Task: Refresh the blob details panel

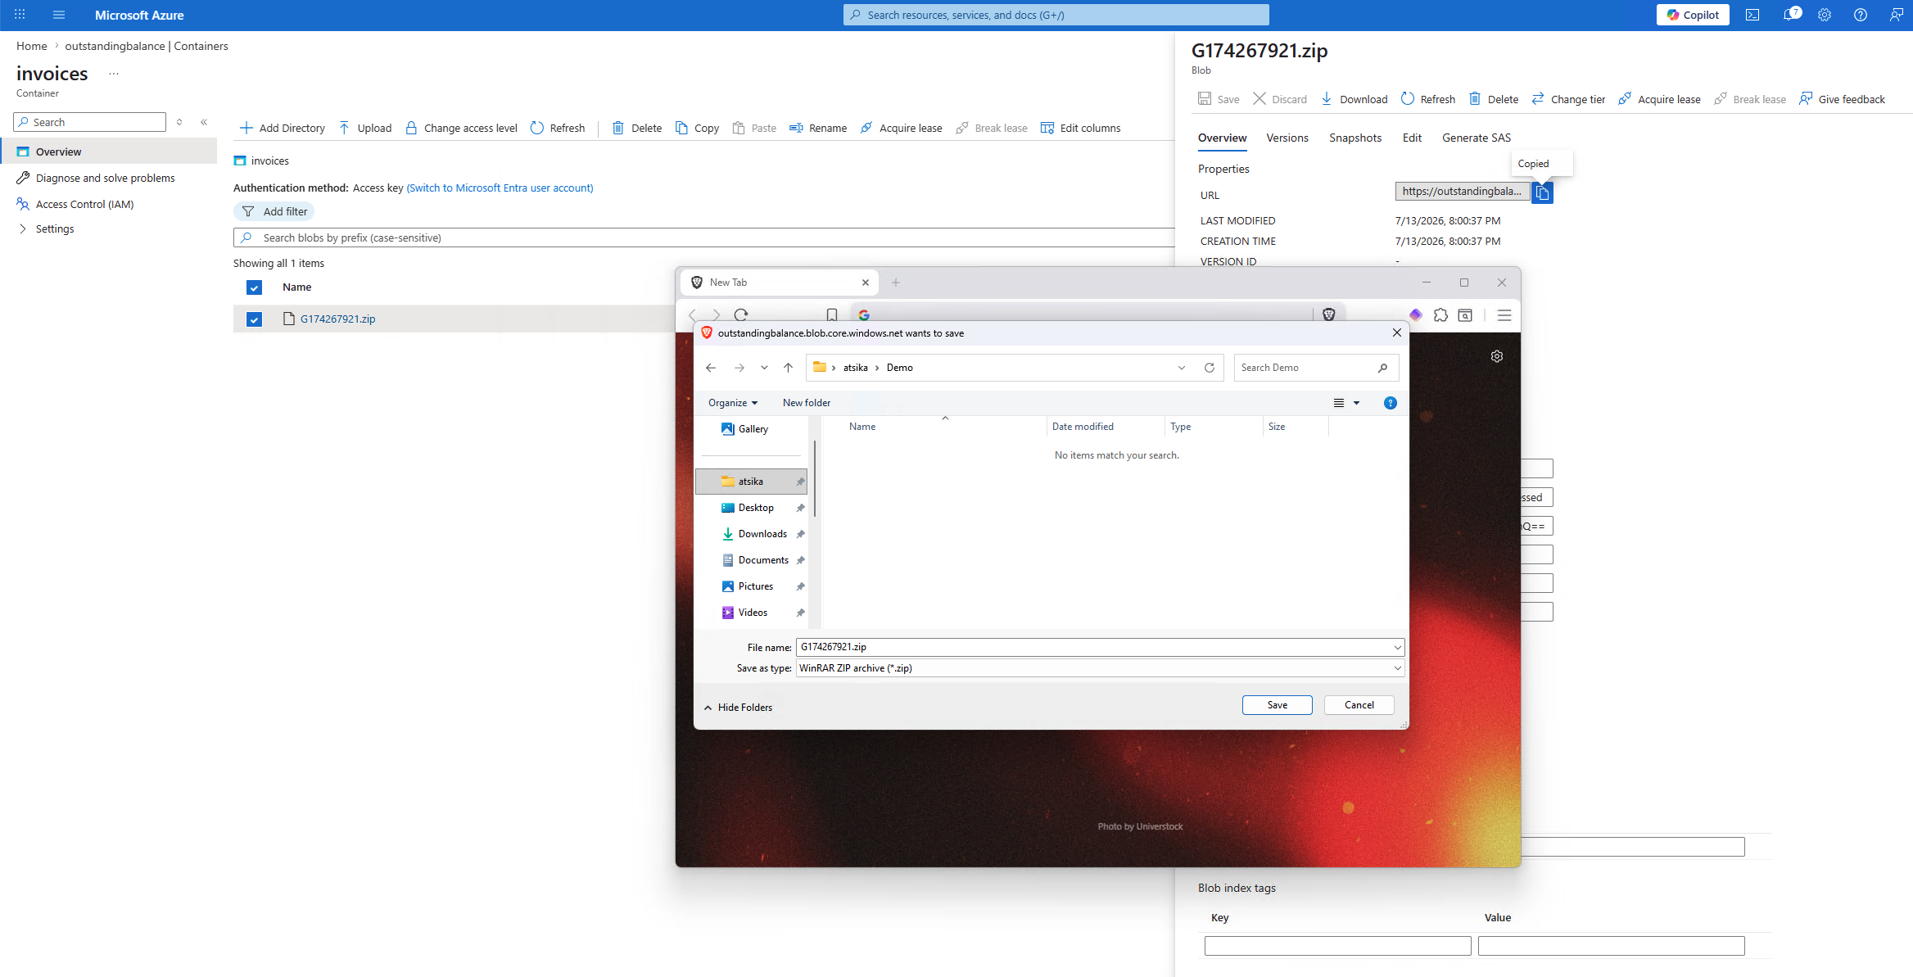Action: point(1428,99)
